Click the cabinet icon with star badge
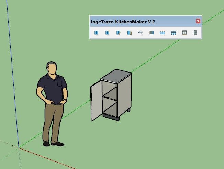 (108, 32)
